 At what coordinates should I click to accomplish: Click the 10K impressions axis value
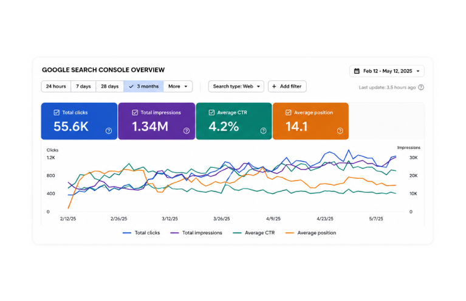413,193
